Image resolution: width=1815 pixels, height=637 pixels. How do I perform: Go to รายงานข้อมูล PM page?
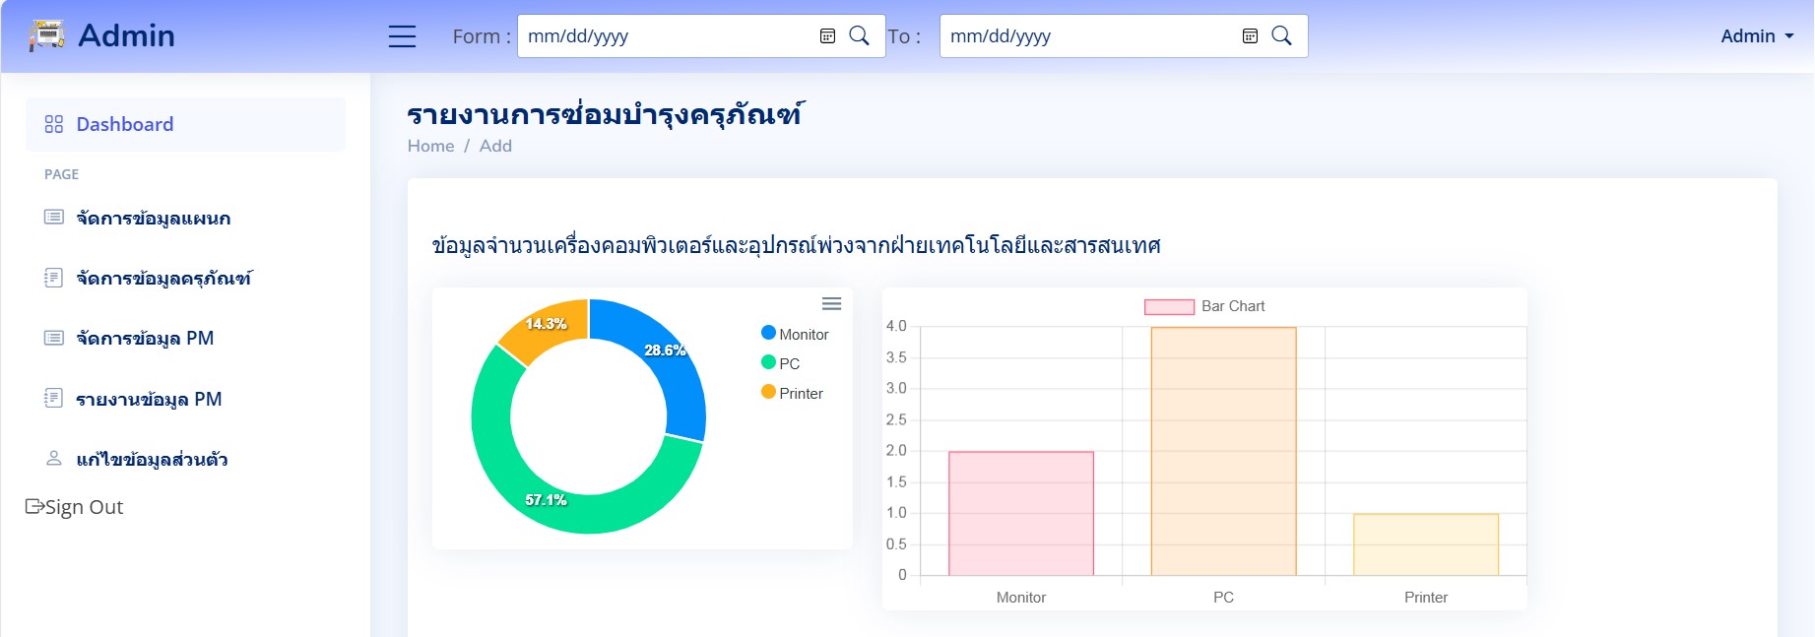coord(149,399)
